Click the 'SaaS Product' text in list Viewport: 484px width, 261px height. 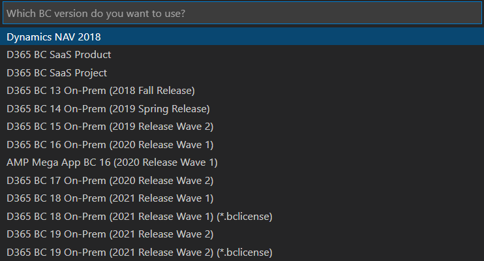tap(81, 55)
